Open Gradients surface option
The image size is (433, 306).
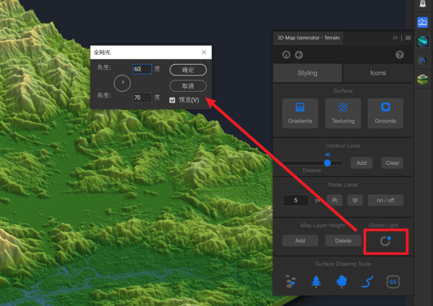tap(300, 113)
